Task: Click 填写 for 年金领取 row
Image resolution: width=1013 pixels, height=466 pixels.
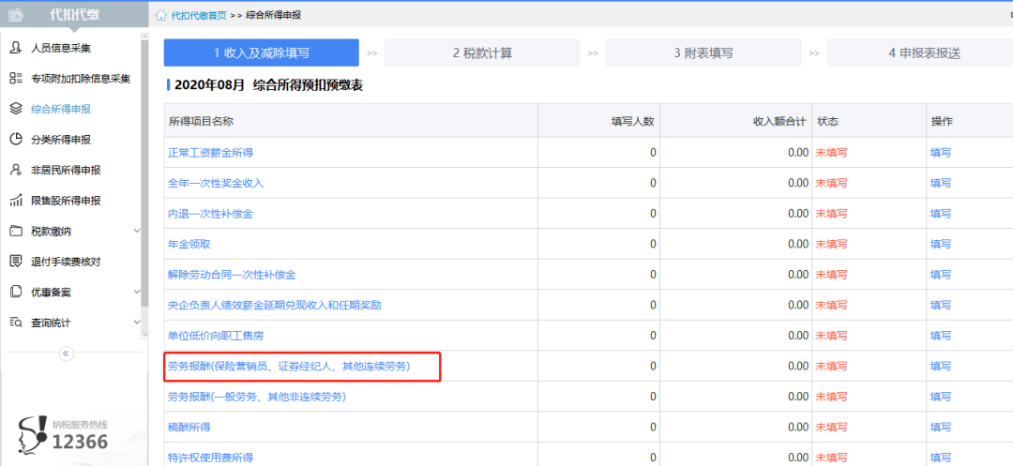Action: 941,244
